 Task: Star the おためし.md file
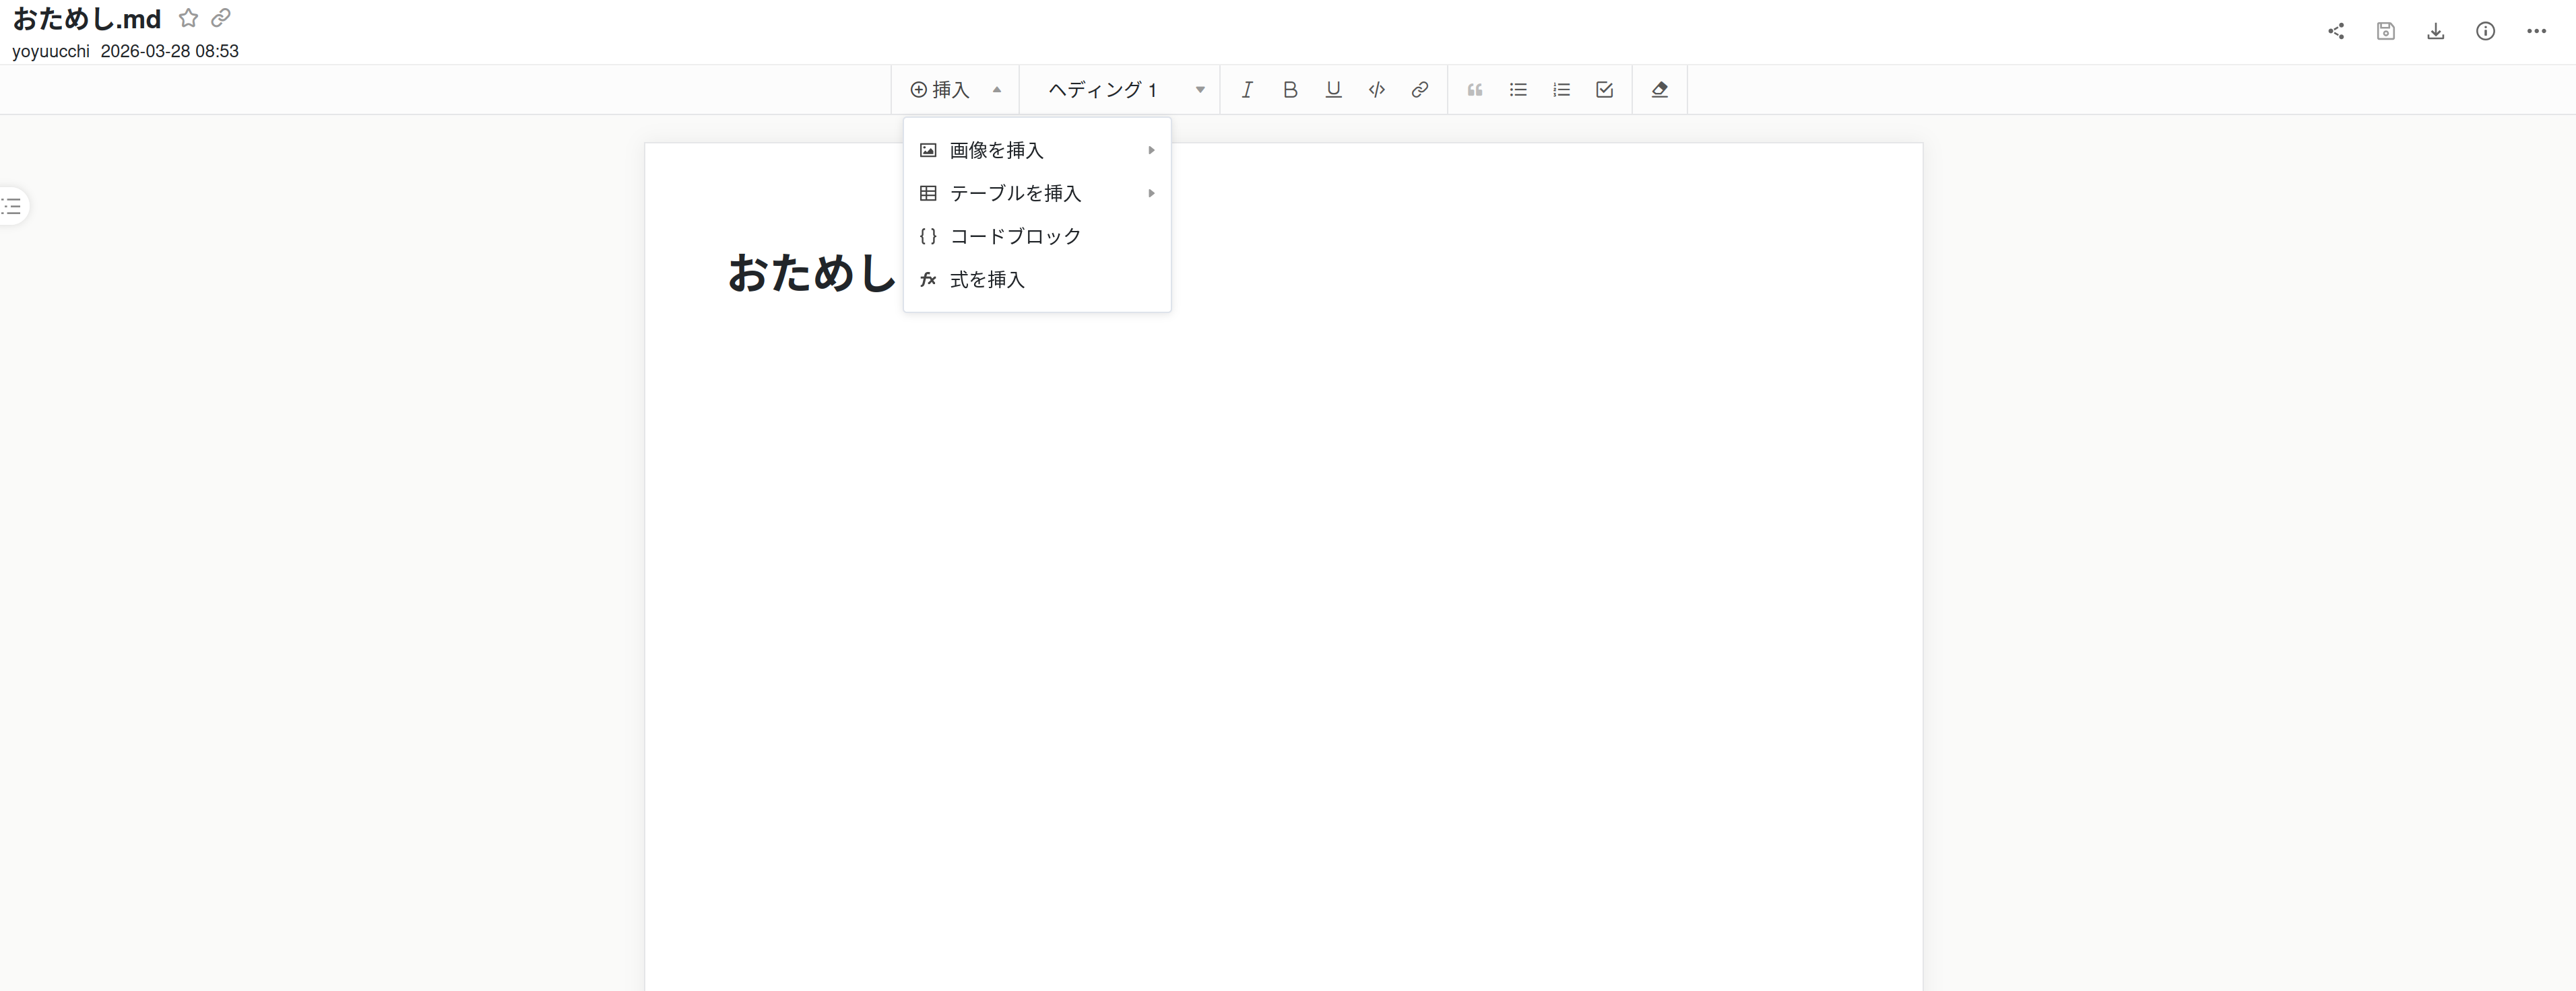point(188,18)
